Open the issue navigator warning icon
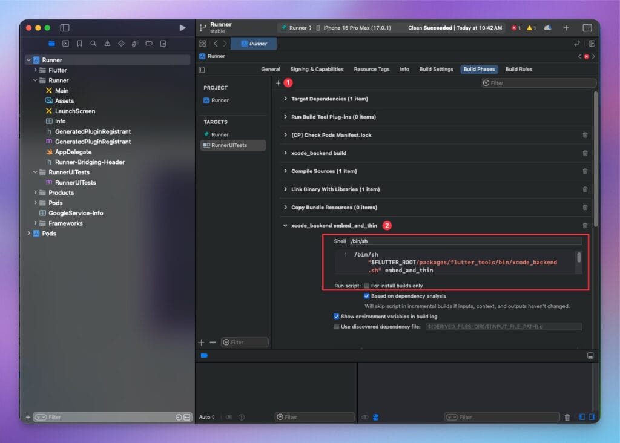This screenshot has width=620, height=443. pyautogui.click(x=107, y=44)
